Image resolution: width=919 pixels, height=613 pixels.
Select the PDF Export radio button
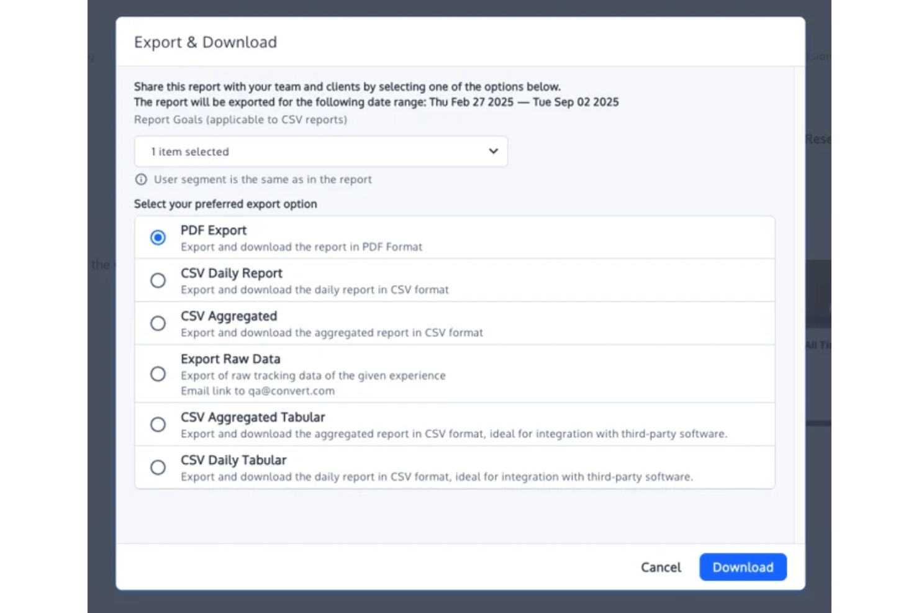click(158, 238)
